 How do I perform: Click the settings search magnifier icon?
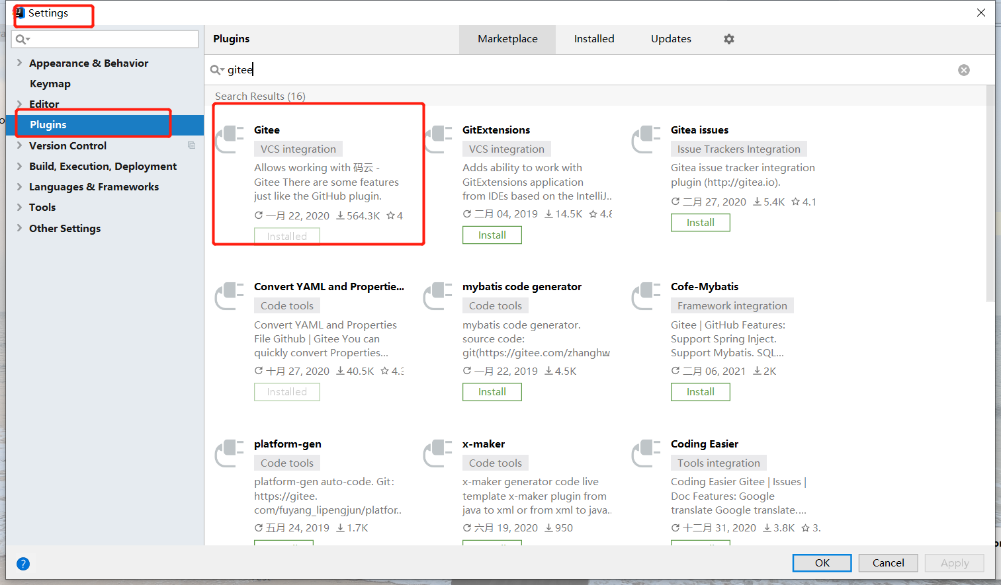coord(22,39)
